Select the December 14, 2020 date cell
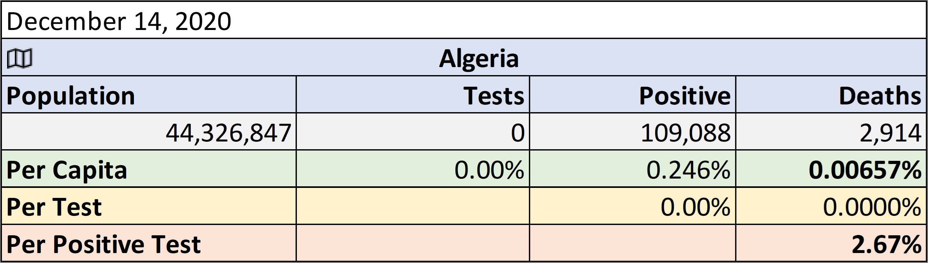This screenshot has height=263, width=928. coord(464,20)
